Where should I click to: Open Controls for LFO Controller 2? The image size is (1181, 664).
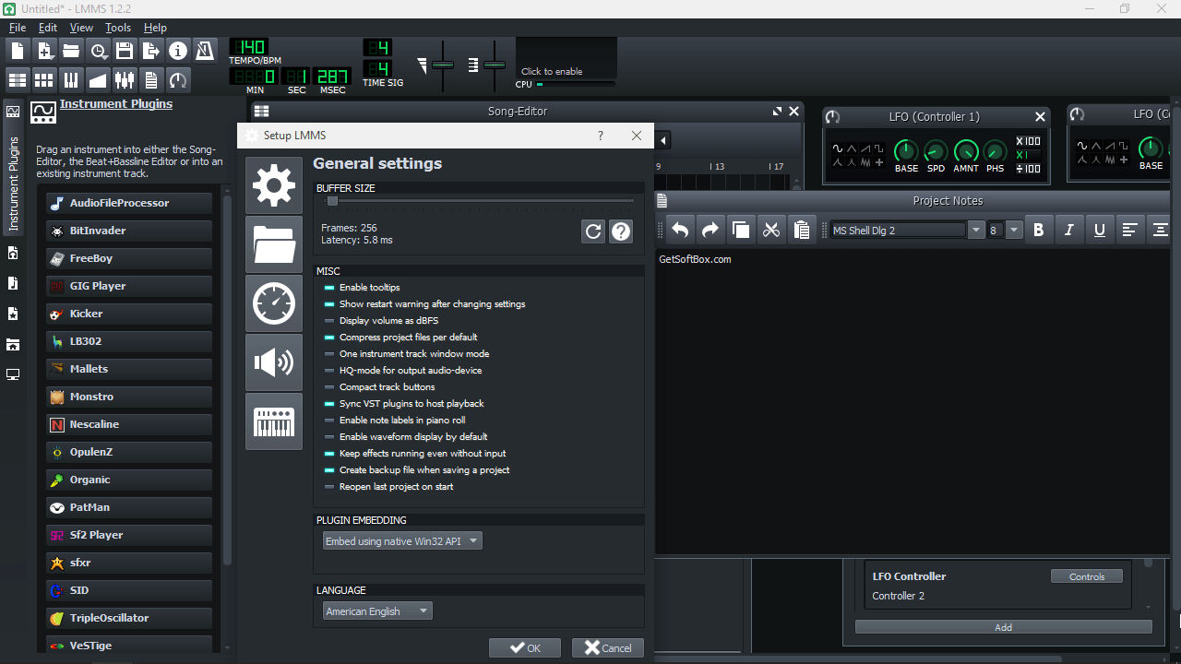pyautogui.click(x=1087, y=576)
